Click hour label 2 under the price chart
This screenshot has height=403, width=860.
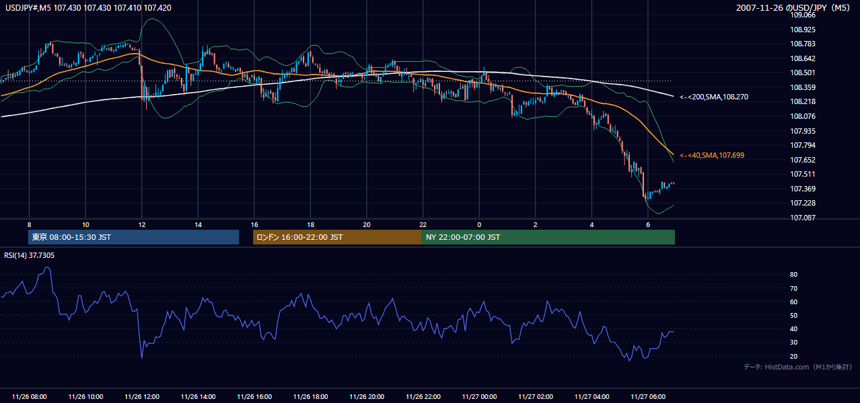(535, 224)
